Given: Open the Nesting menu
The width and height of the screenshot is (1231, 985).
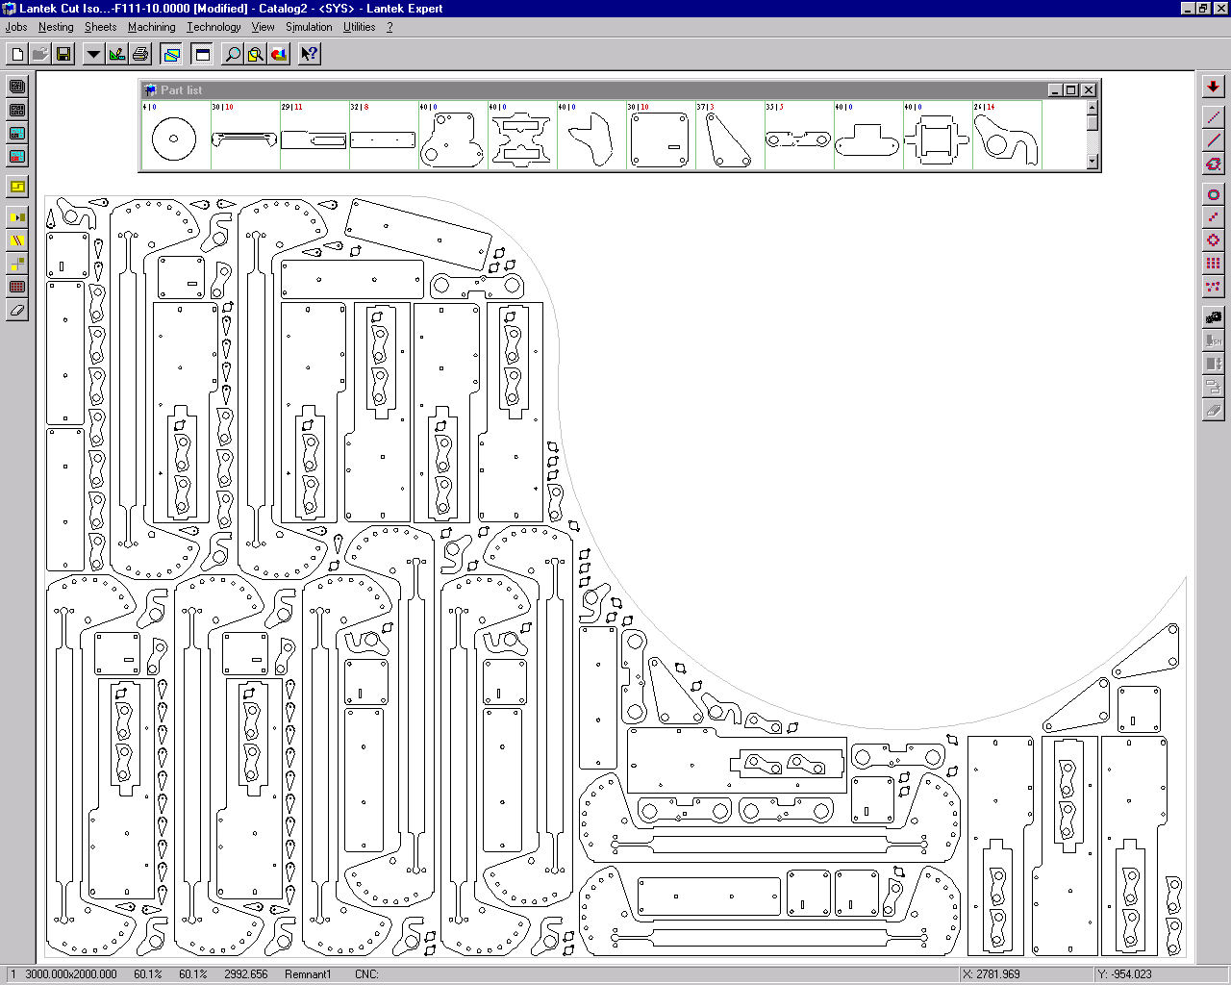Looking at the screenshot, I should coord(55,27).
